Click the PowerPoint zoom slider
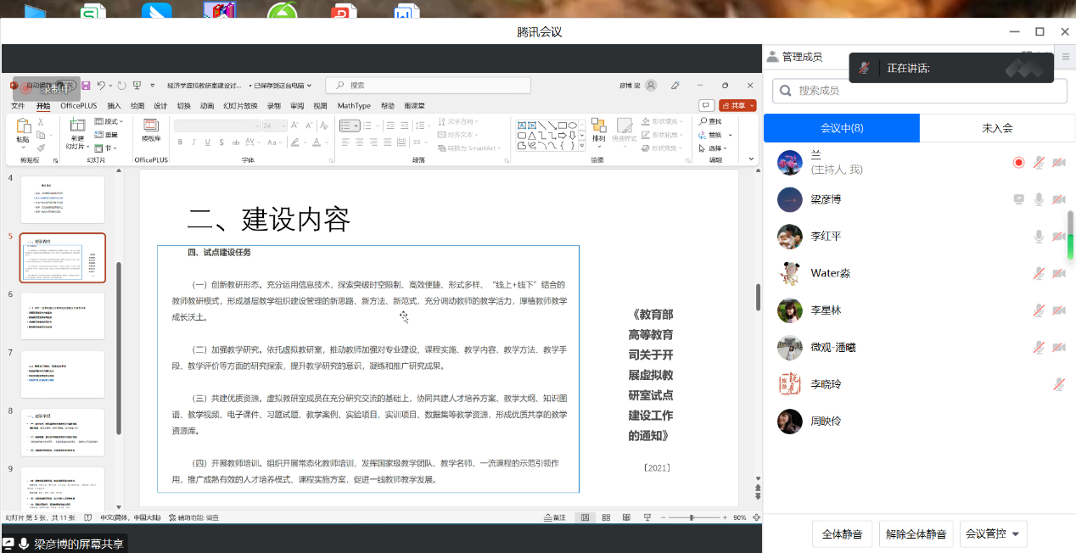This screenshot has width=1076, height=553. [x=692, y=517]
